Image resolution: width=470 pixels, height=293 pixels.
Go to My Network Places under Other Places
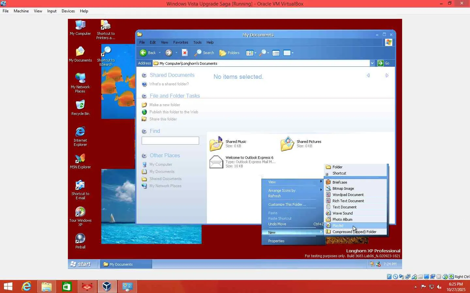165,186
